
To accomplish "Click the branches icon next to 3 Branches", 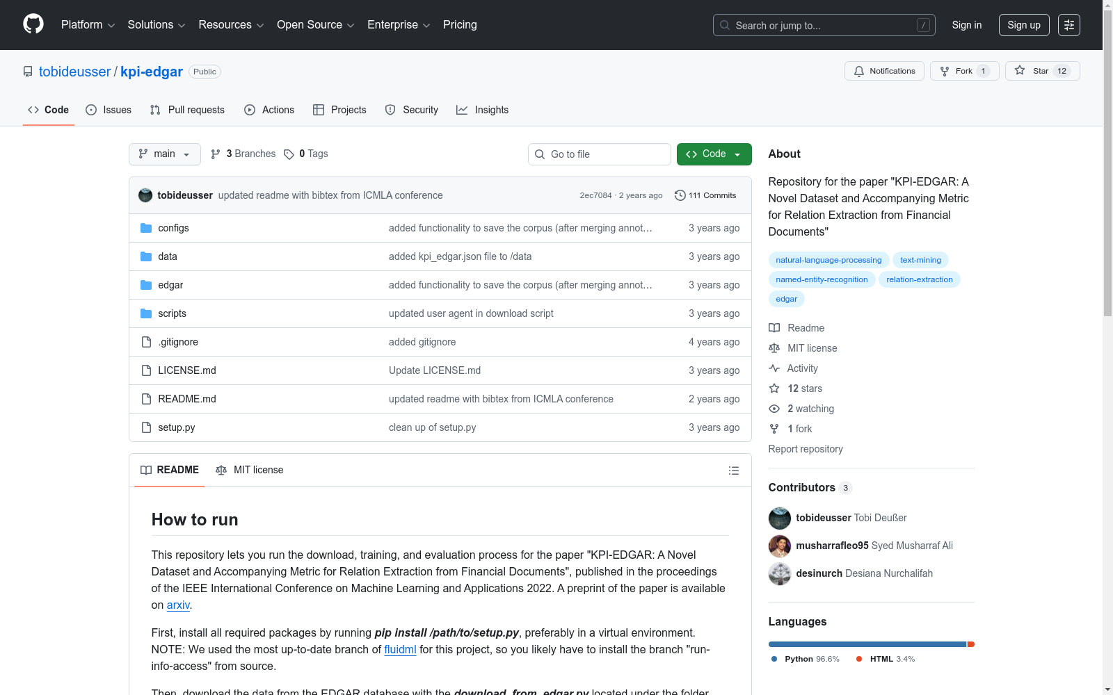I will [216, 154].
